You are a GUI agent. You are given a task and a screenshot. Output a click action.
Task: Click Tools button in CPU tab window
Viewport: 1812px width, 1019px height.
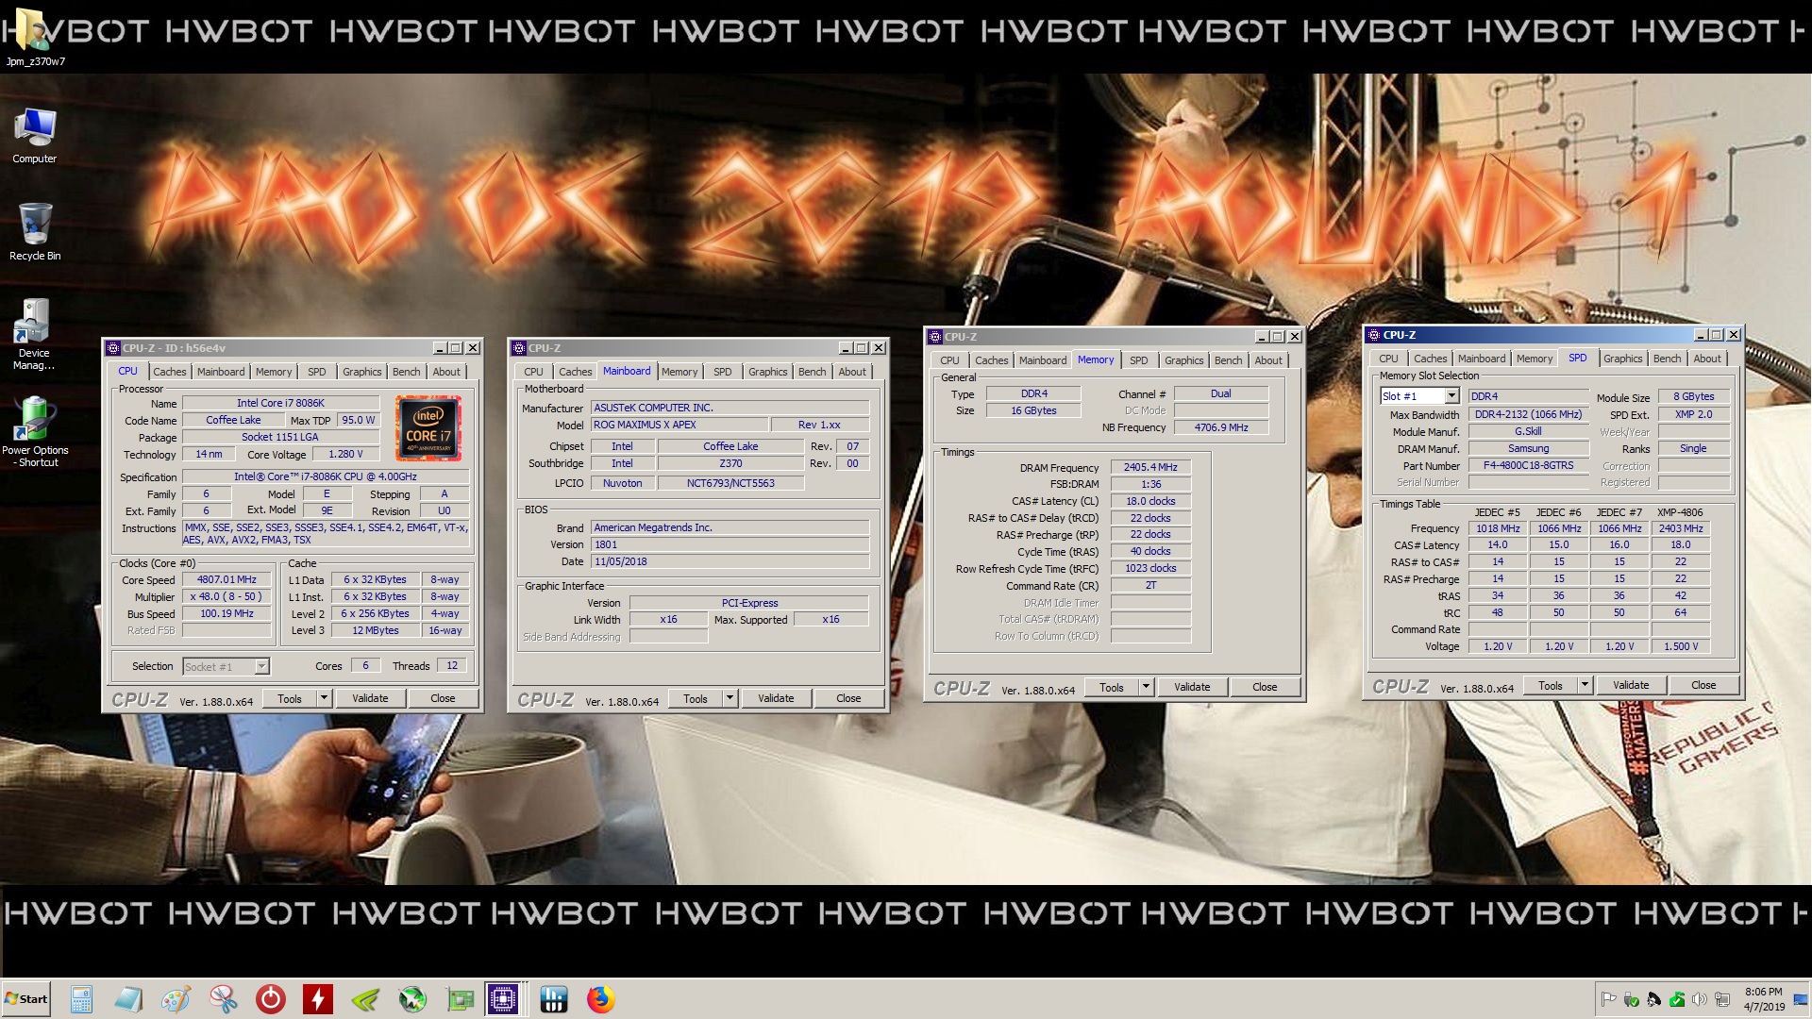pos(290,698)
